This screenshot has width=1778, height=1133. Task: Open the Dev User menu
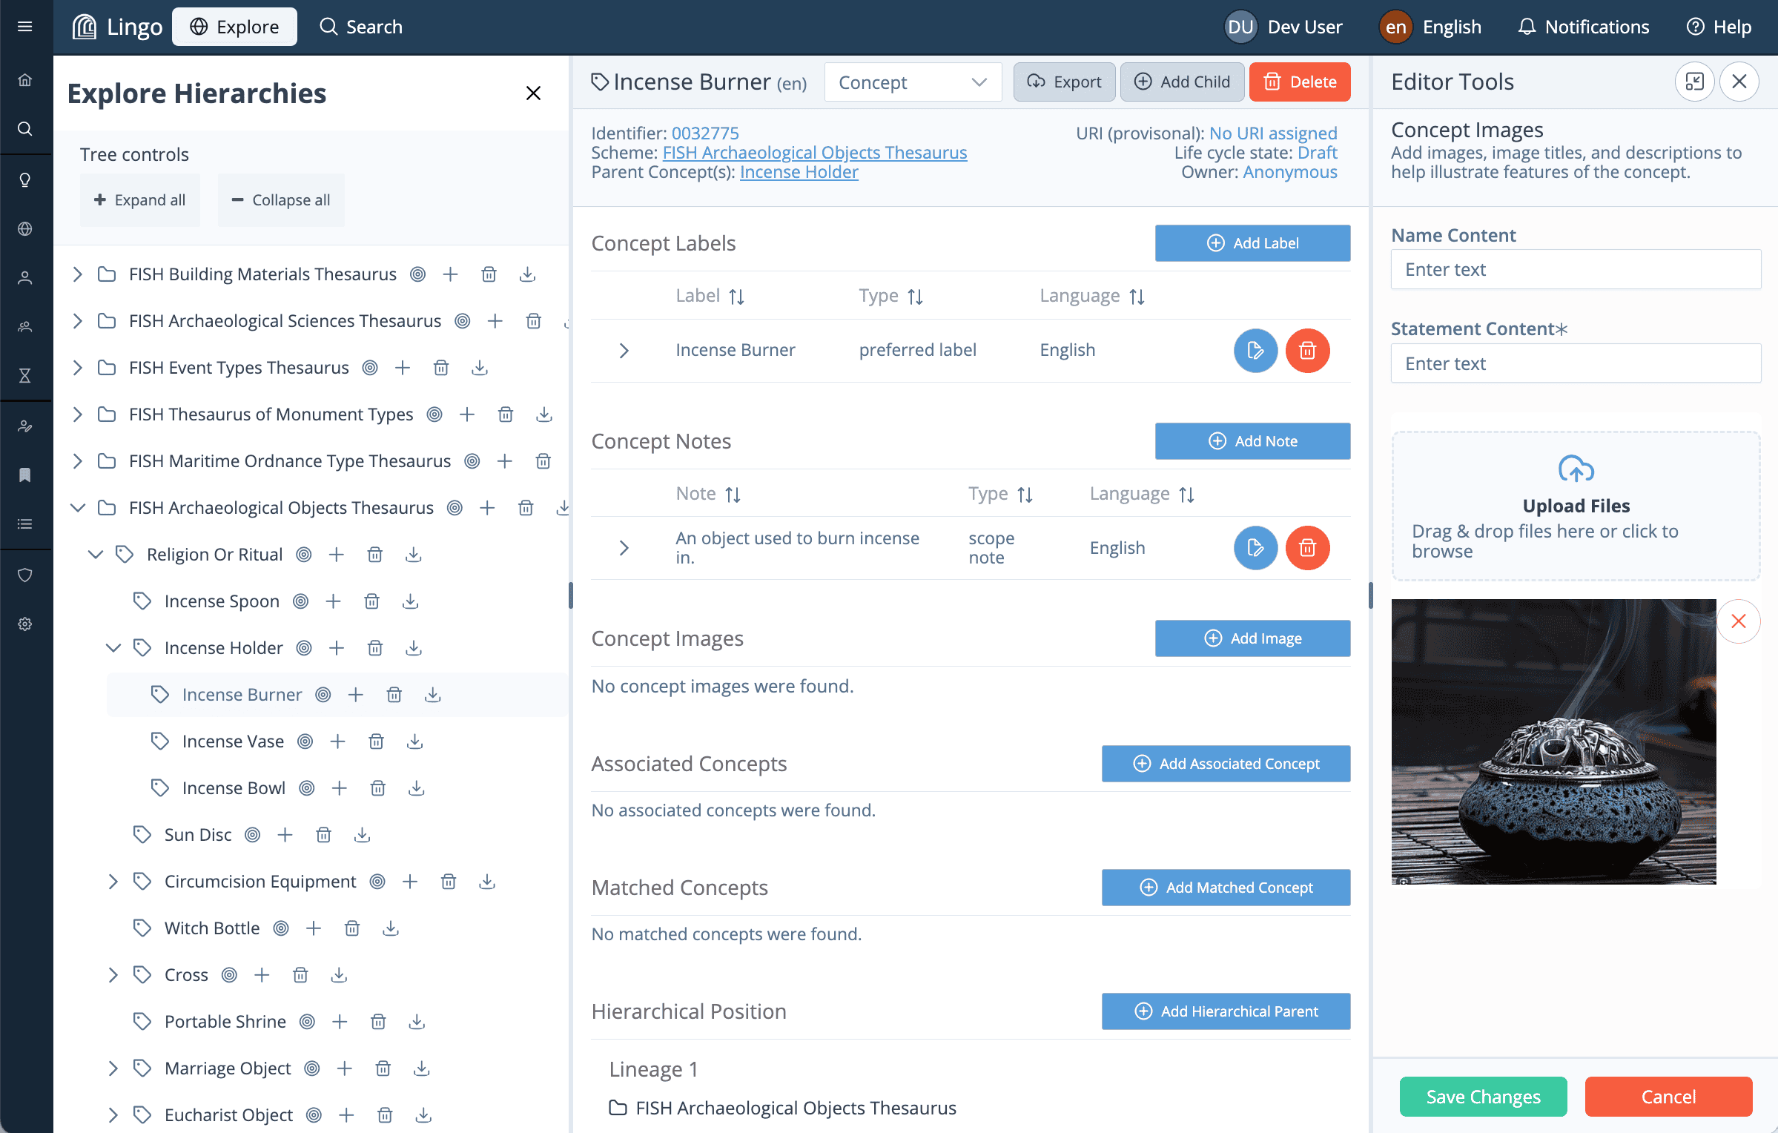pos(1283,27)
